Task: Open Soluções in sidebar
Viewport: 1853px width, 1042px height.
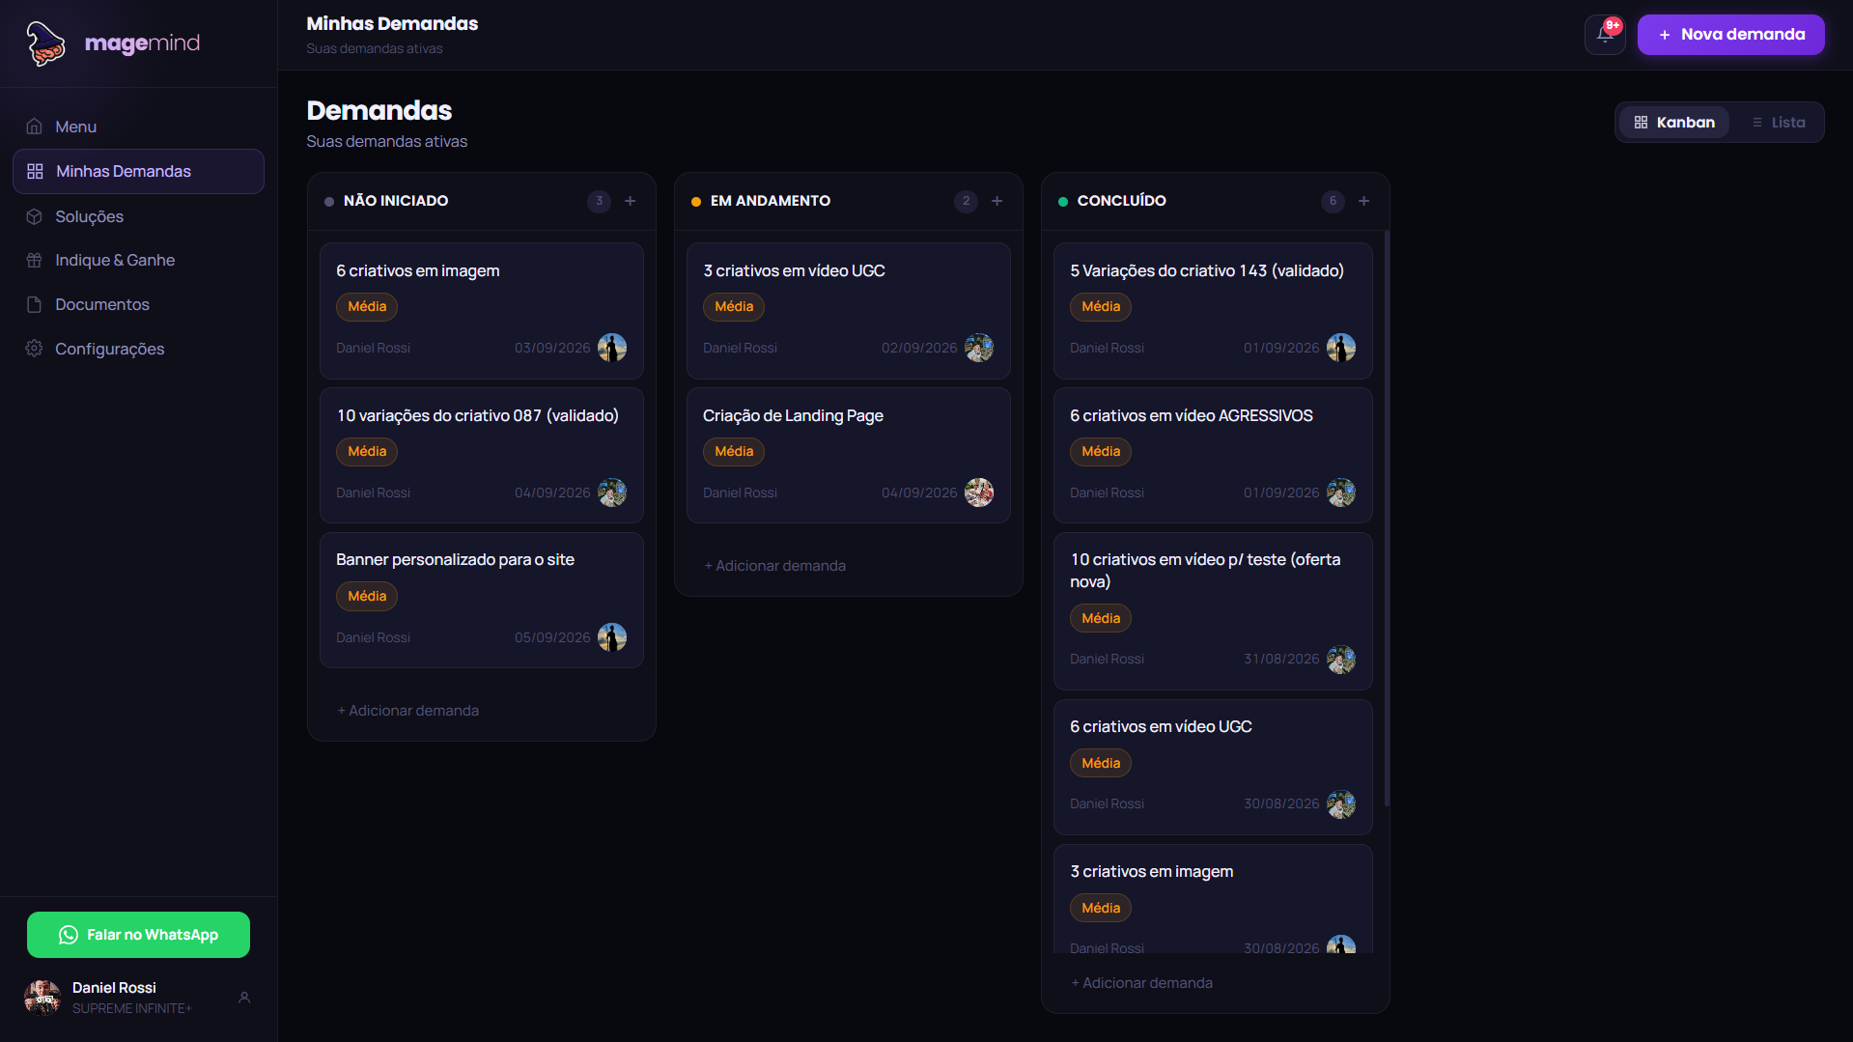Action: click(x=138, y=216)
